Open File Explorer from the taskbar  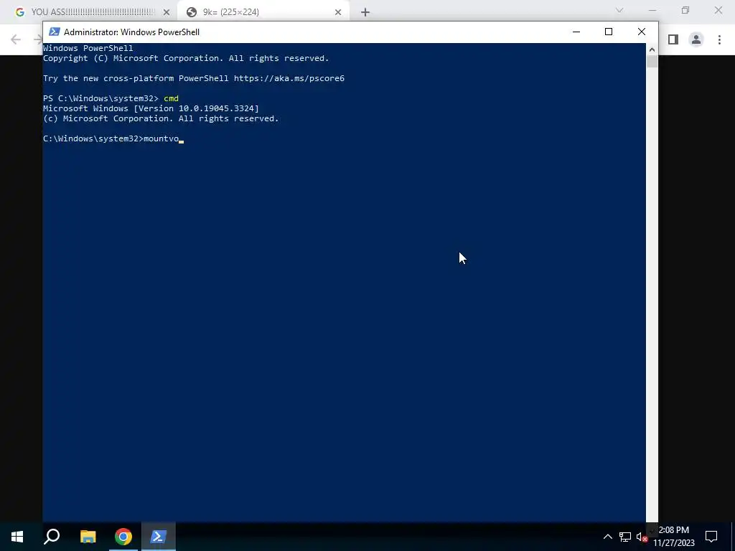pyautogui.click(x=88, y=537)
